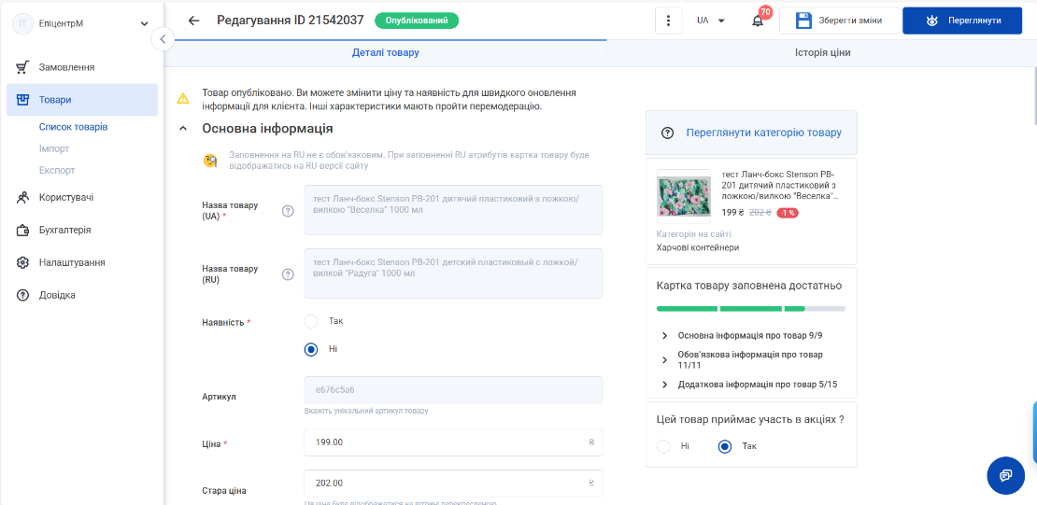This screenshot has width=1037, height=505.
Task: Click Харчові контейнери category text
Action: (x=698, y=247)
